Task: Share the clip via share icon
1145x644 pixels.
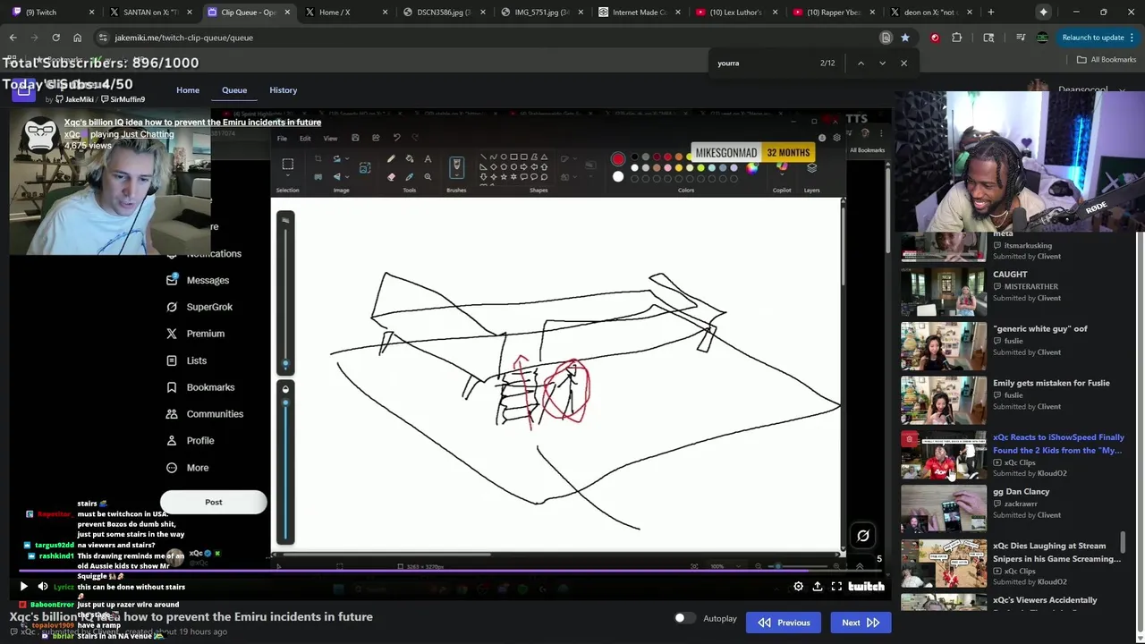Action: point(817,587)
